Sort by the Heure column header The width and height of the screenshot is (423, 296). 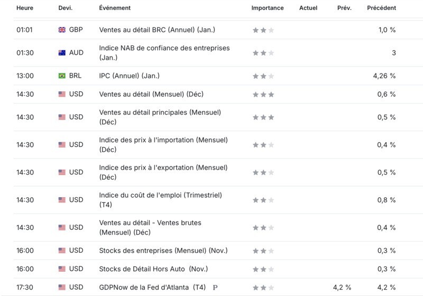(25, 8)
